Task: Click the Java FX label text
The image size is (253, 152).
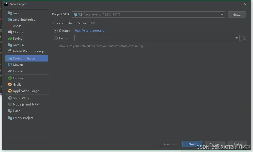Action: tap(18, 45)
